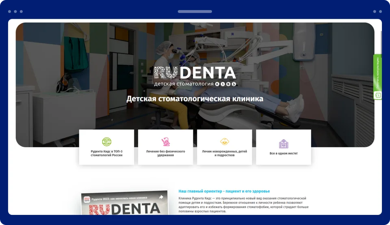The width and height of the screenshot is (390, 225).
Task: Open the 'Рудента Кидс в ТОП-3' card
Action: 106,147
